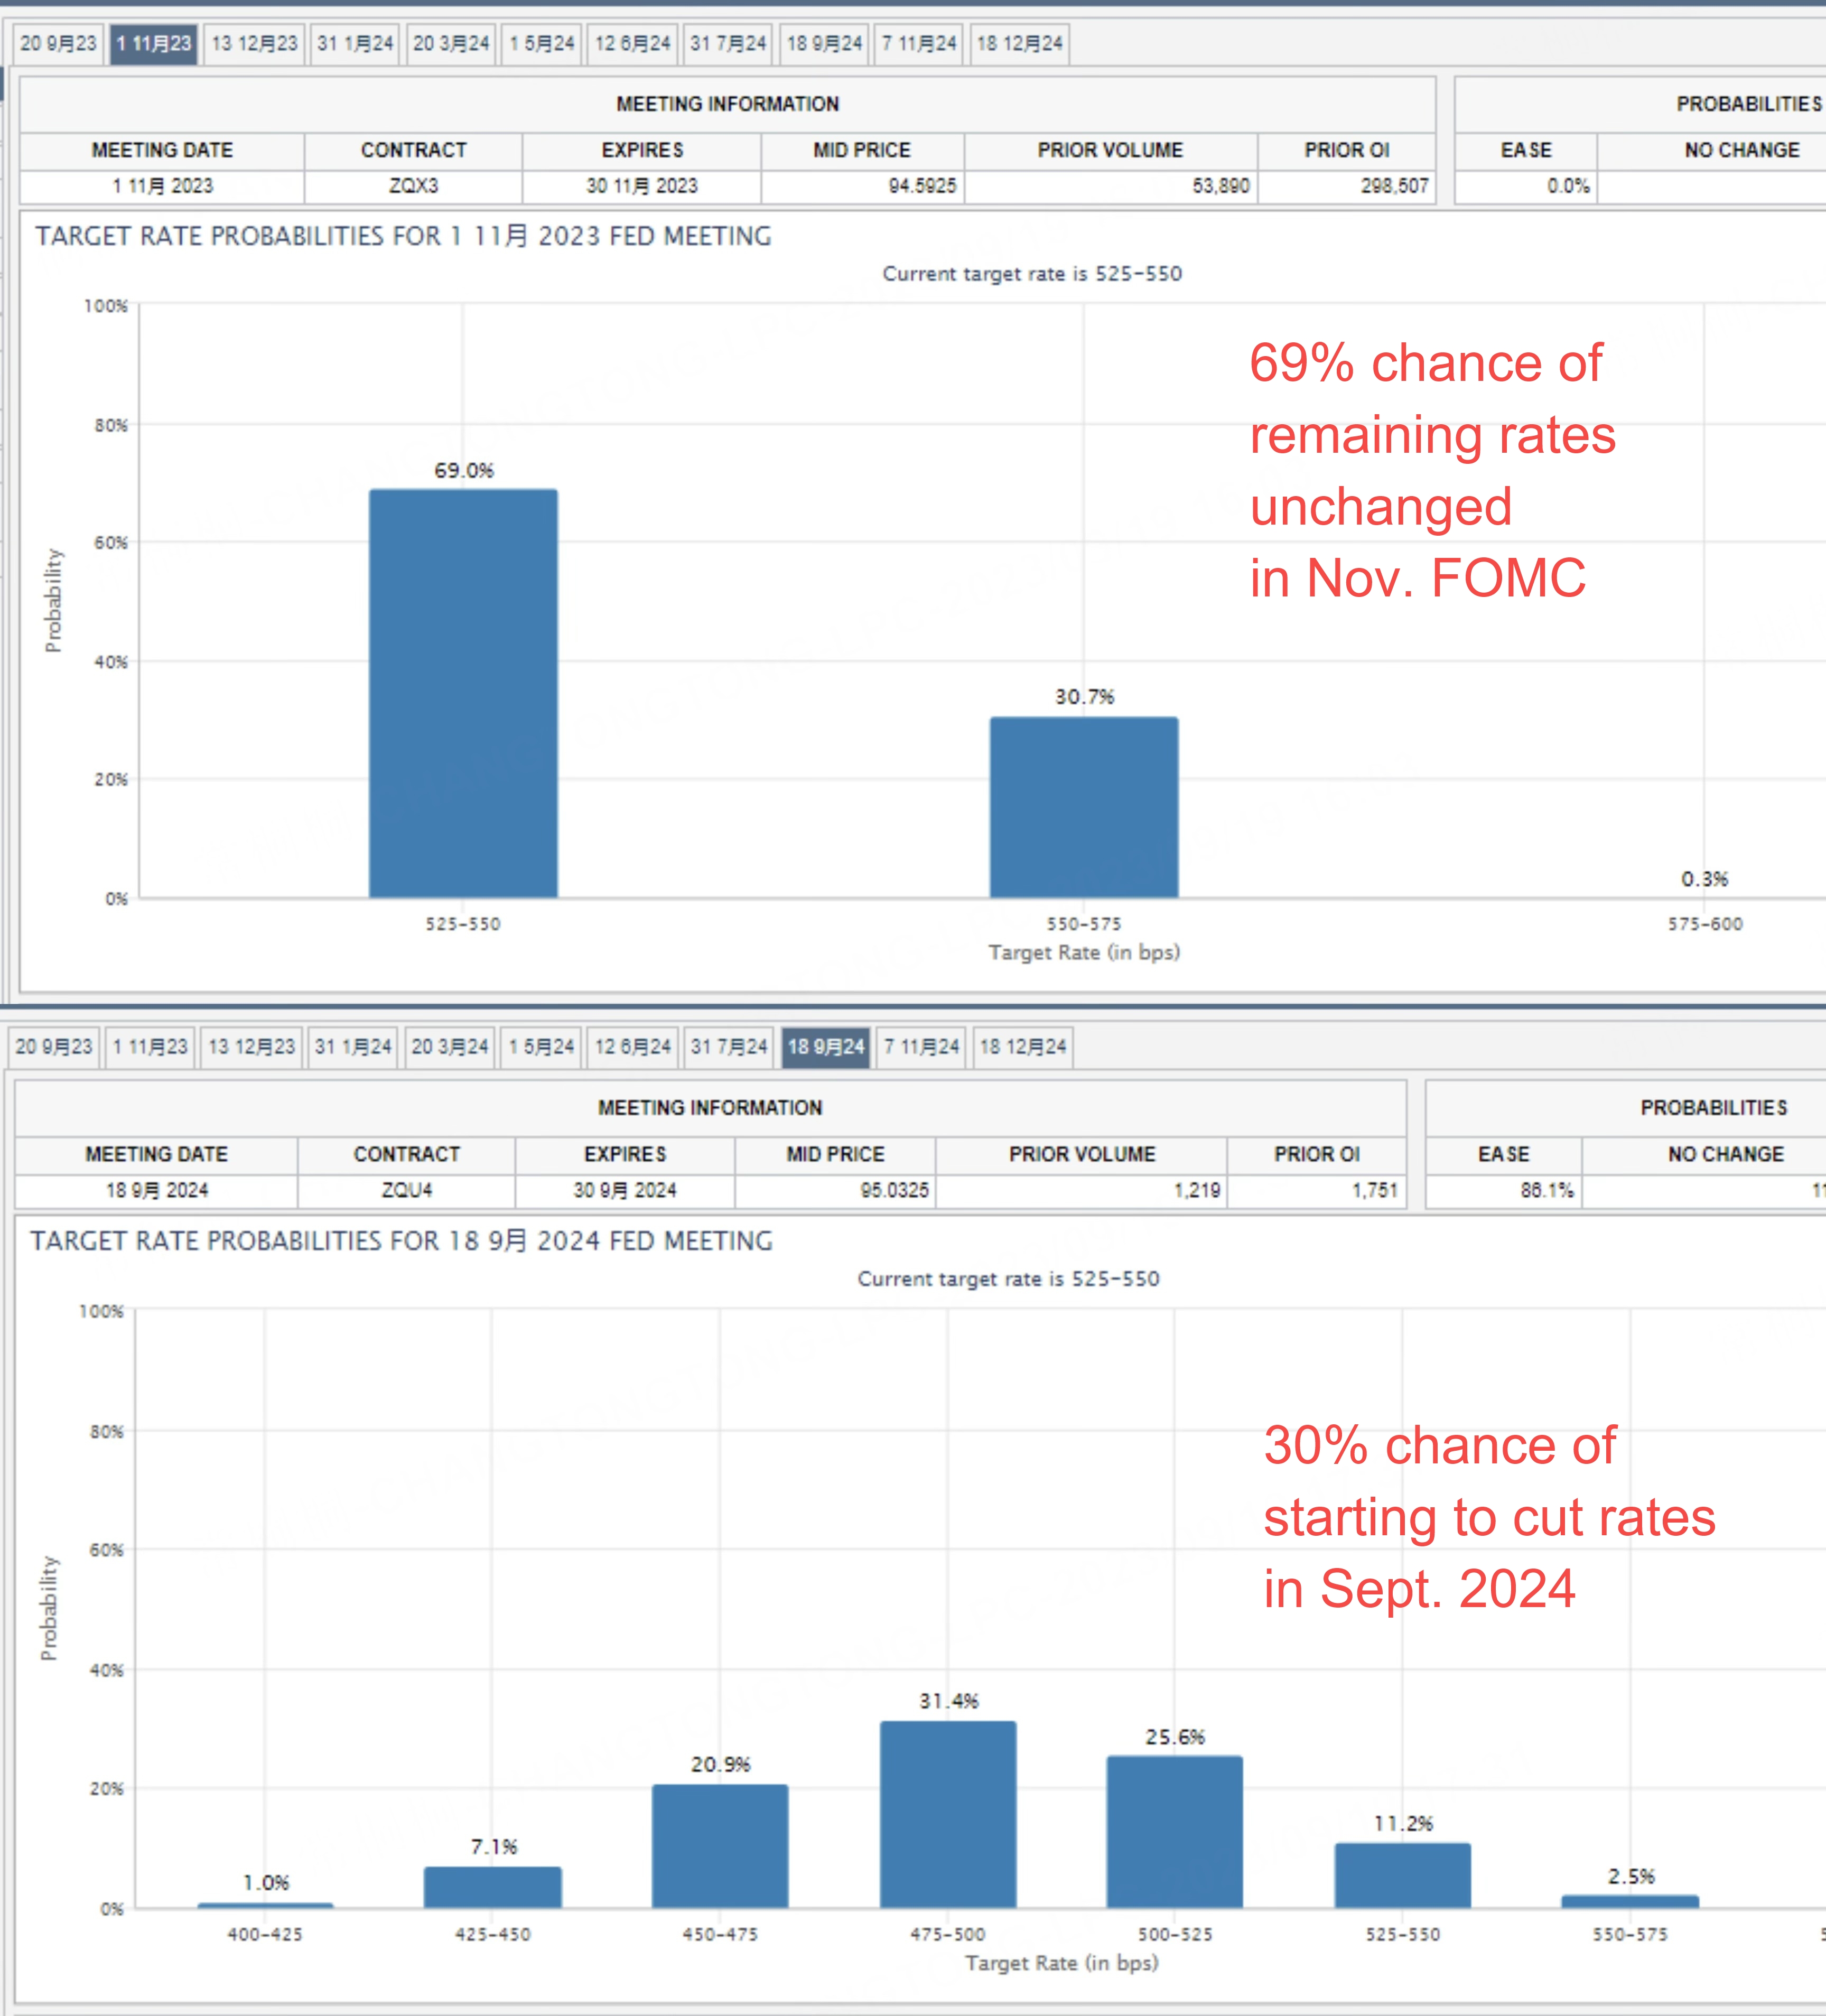Click the 18 9月24 tab in lower panel
Screen dimensions: 1826x2016
pyautogui.click(x=826, y=1046)
